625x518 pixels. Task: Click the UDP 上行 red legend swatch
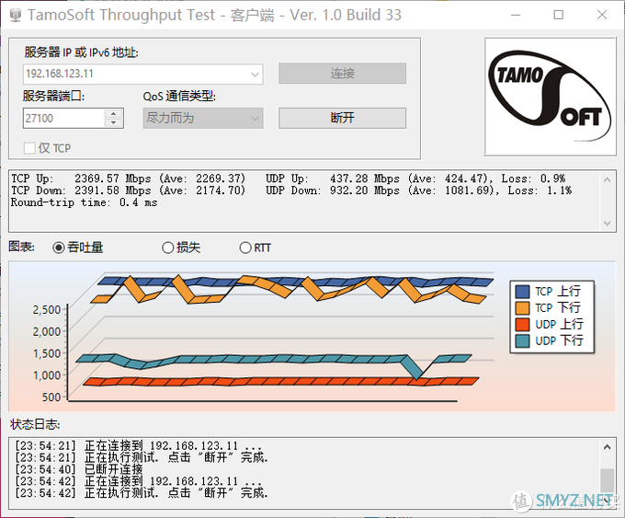pos(522,325)
